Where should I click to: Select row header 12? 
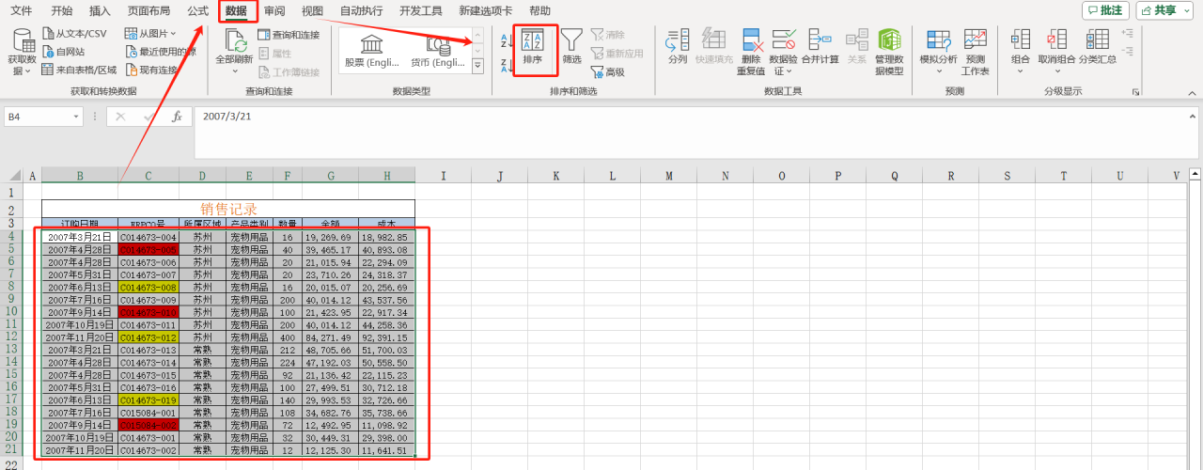click(12, 337)
